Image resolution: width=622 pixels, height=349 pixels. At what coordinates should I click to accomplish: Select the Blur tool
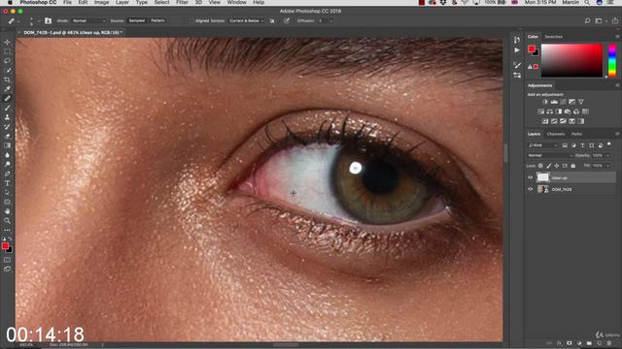click(x=7, y=155)
